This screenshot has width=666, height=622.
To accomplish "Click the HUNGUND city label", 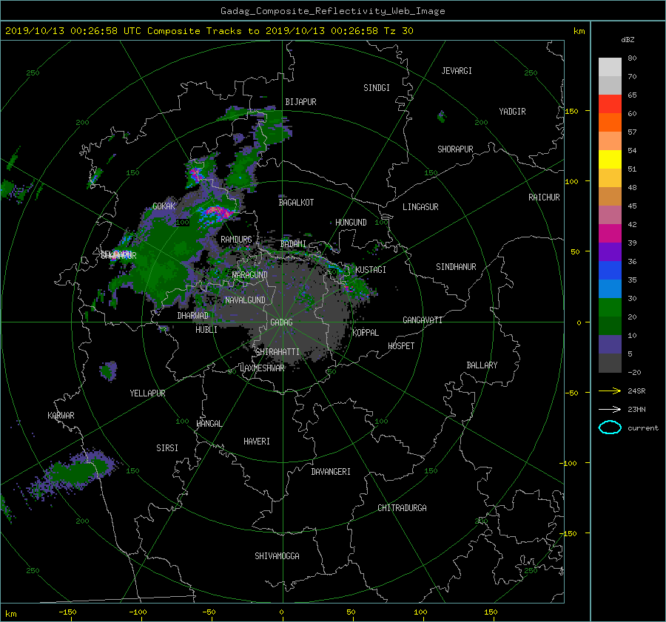I will point(351,223).
